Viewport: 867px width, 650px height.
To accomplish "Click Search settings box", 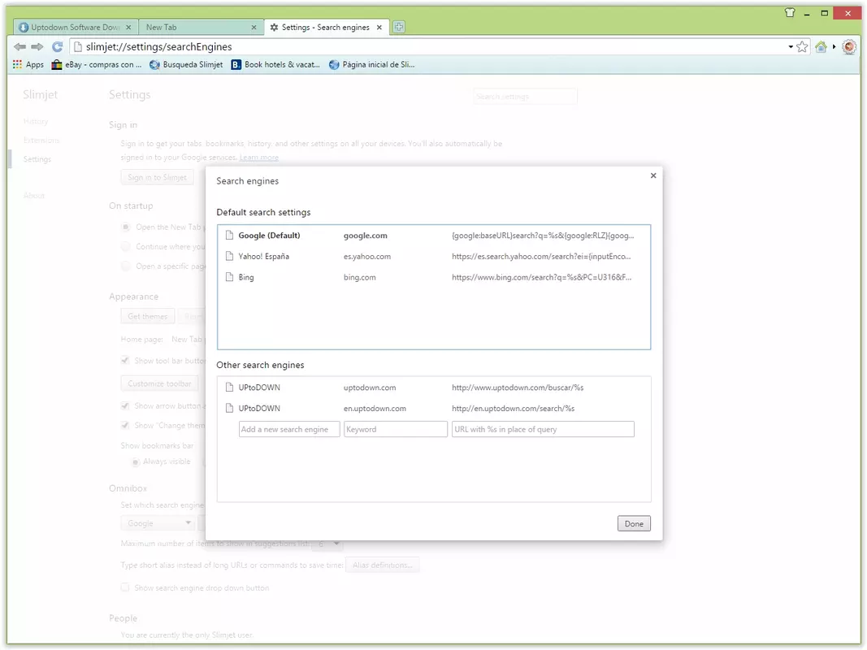I will [x=525, y=97].
